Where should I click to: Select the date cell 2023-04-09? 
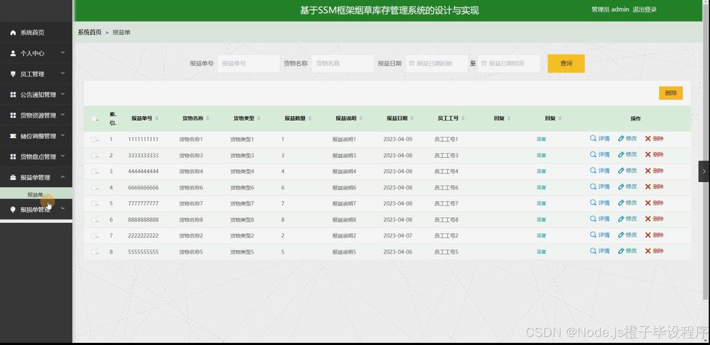click(x=398, y=139)
